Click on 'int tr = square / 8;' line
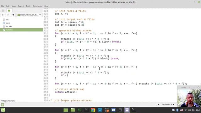The image size is (201, 113). coord(69,22)
